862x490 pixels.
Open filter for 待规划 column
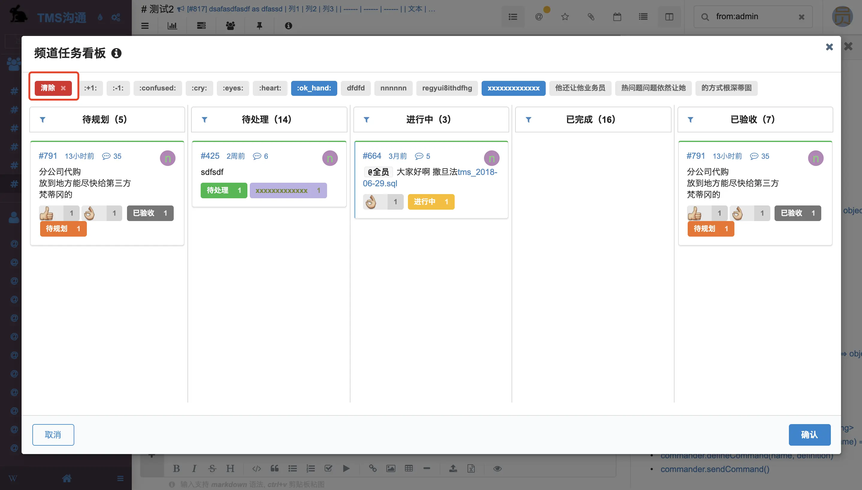(43, 120)
